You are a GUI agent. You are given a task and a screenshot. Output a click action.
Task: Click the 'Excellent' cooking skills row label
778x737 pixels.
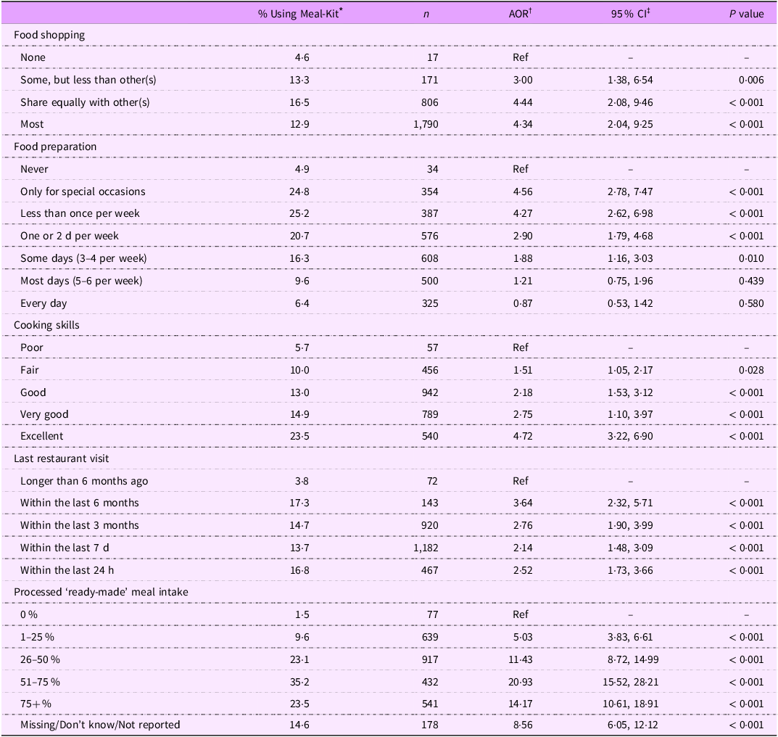coord(42,436)
